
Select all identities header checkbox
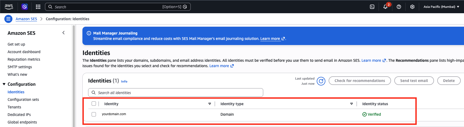pos(94,104)
